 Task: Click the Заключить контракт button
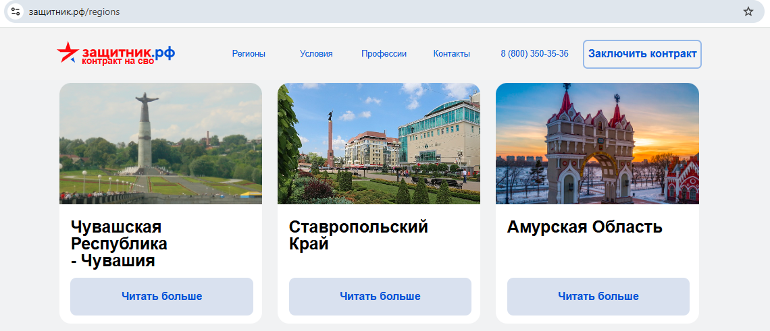(x=642, y=54)
